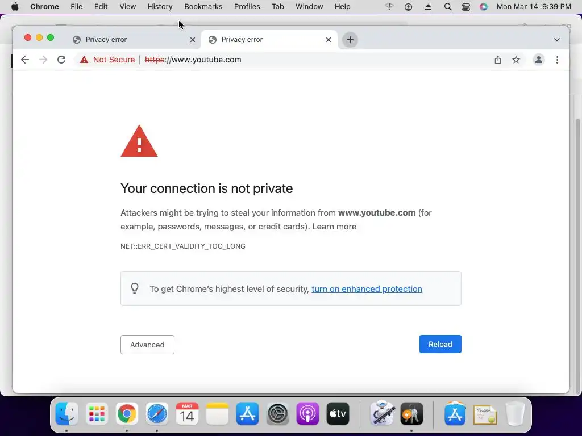The width and height of the screenshot is (582, 436).
Task: Open a new tab with plus button
Action: (350, 40)
